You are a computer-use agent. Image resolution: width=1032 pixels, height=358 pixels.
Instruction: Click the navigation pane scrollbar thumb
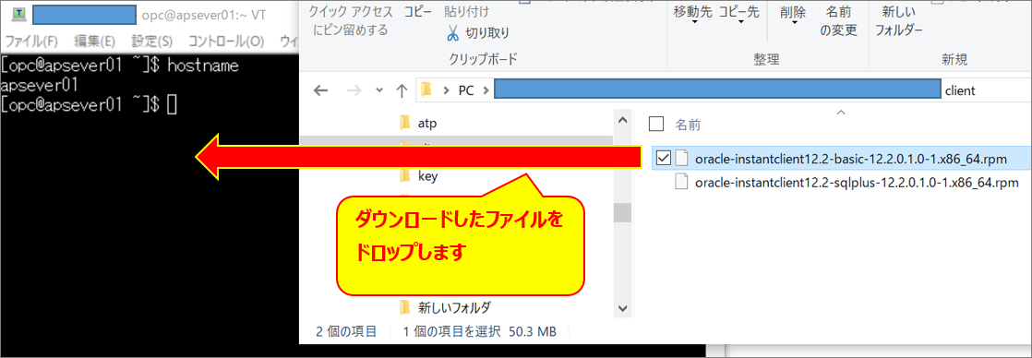tap(622, 212)
